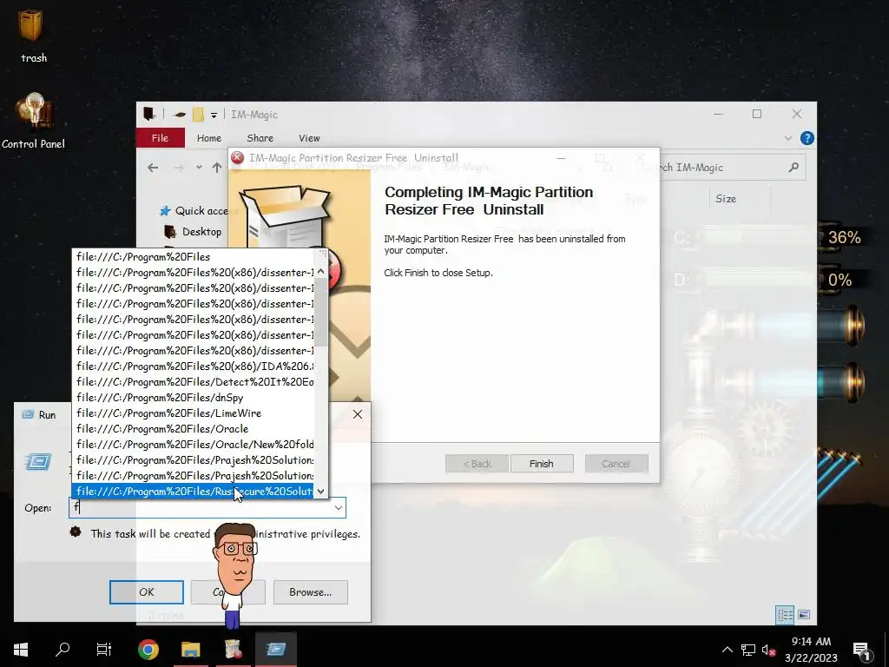Open the Home ribbon tab
The image size is (889, 667).
pos(208,138)
